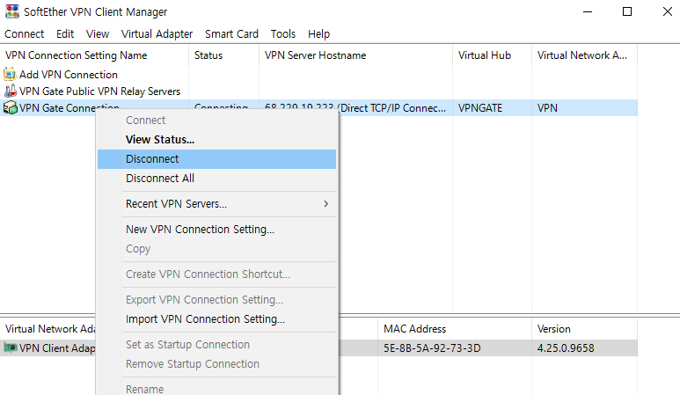680x395 pixels.
Task: Sort by VPN Connection Setting Name column
Action: click(x=94, y=55)
